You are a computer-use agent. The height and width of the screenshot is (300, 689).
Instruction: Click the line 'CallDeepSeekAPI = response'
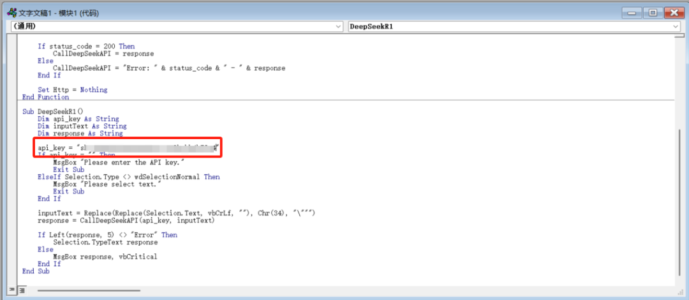(x=104, y=54)
